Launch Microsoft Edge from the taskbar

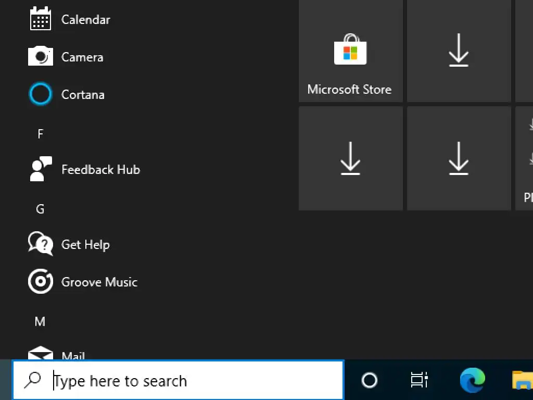point(472,381)
